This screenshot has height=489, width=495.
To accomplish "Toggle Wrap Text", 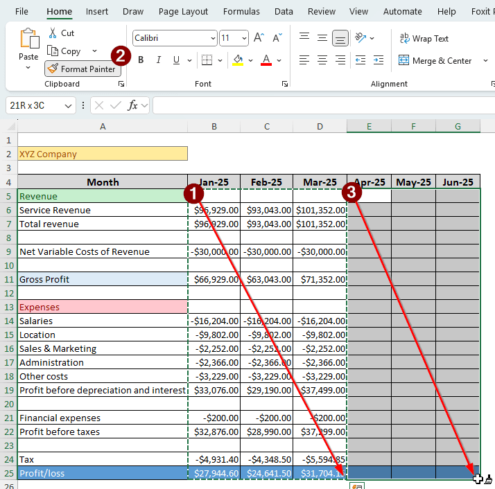I will click(424, 39).
